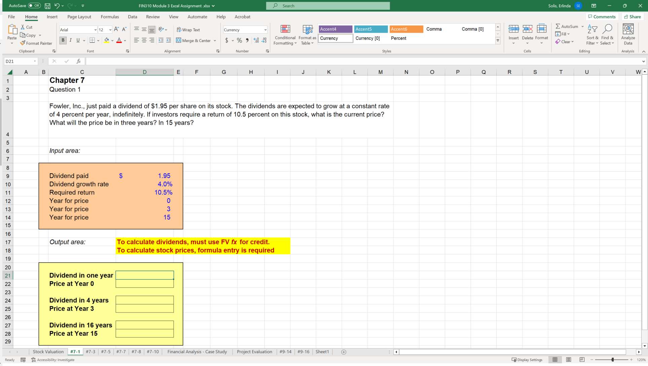Switch to Page Layout view in status bar
Viewport: 648px width, 366px height.
(568, 360)
